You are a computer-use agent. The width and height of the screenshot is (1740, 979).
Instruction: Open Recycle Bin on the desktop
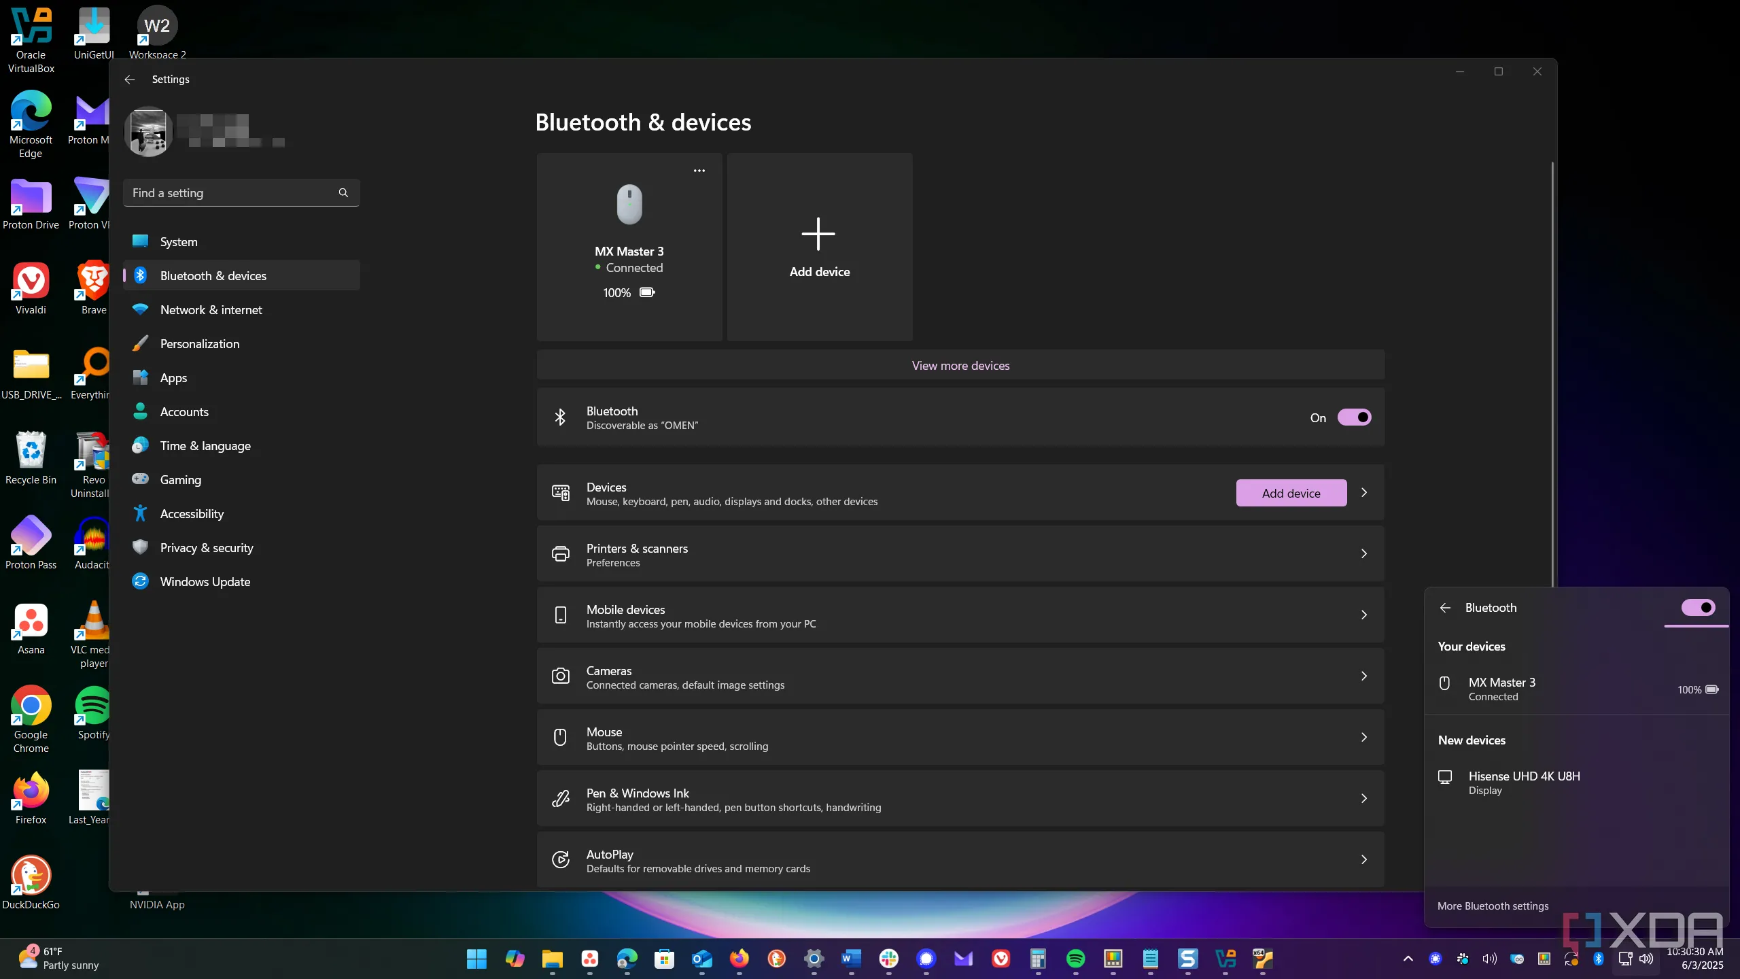(x=31, y=459)
